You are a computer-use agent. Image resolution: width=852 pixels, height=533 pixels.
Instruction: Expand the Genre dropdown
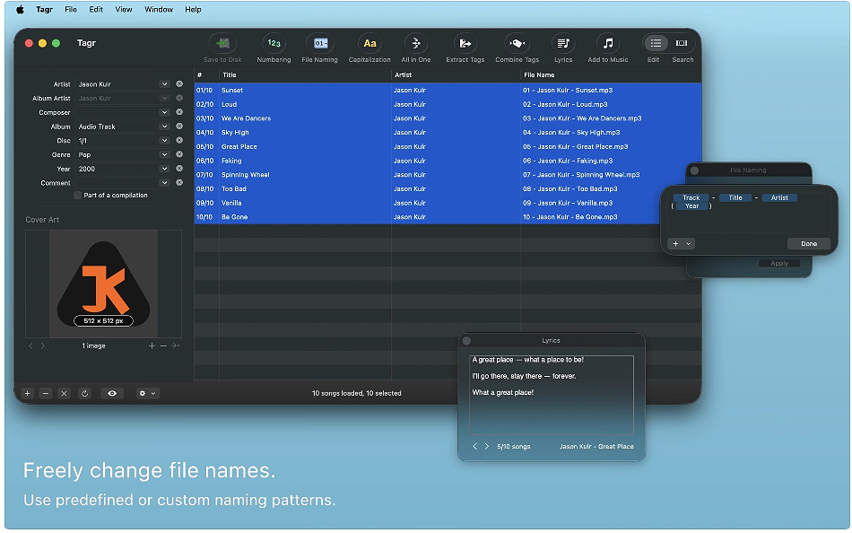pos(164,155)
